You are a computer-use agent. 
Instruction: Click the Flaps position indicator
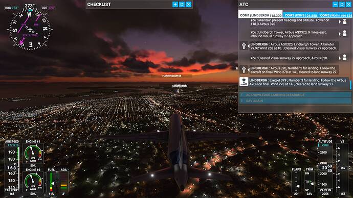[296, 181]
